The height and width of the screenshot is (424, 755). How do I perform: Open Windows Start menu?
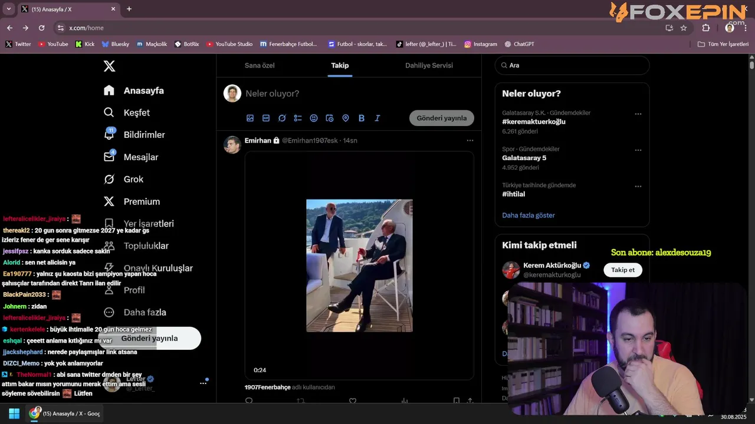(x=14, y=413)
